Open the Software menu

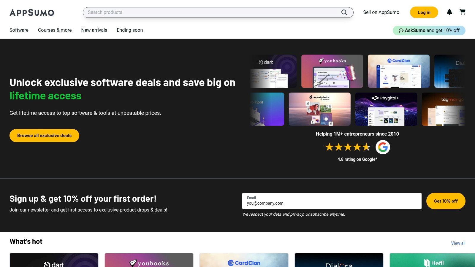click(19, 30)
